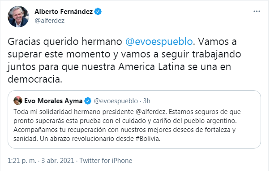
Task: Open the three-dot more options menu
Action: pyautogui.click(x=257, y=11)
